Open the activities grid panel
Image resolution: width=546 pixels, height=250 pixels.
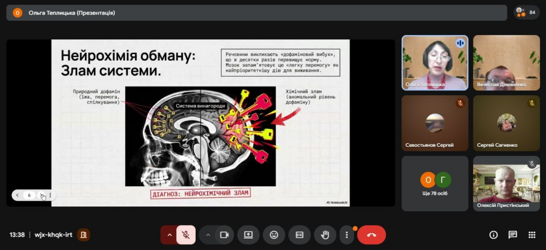click(532, 235)
